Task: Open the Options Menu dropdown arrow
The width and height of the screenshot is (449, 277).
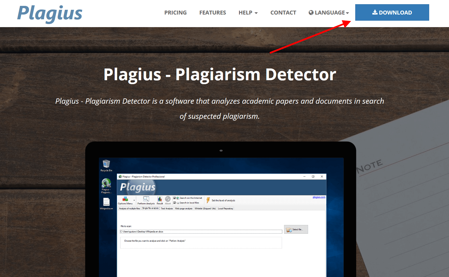Action: [134, 200]
